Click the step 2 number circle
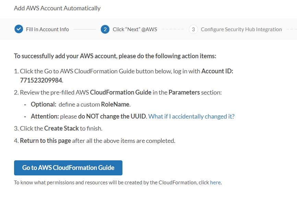 [x=105, y=29]
